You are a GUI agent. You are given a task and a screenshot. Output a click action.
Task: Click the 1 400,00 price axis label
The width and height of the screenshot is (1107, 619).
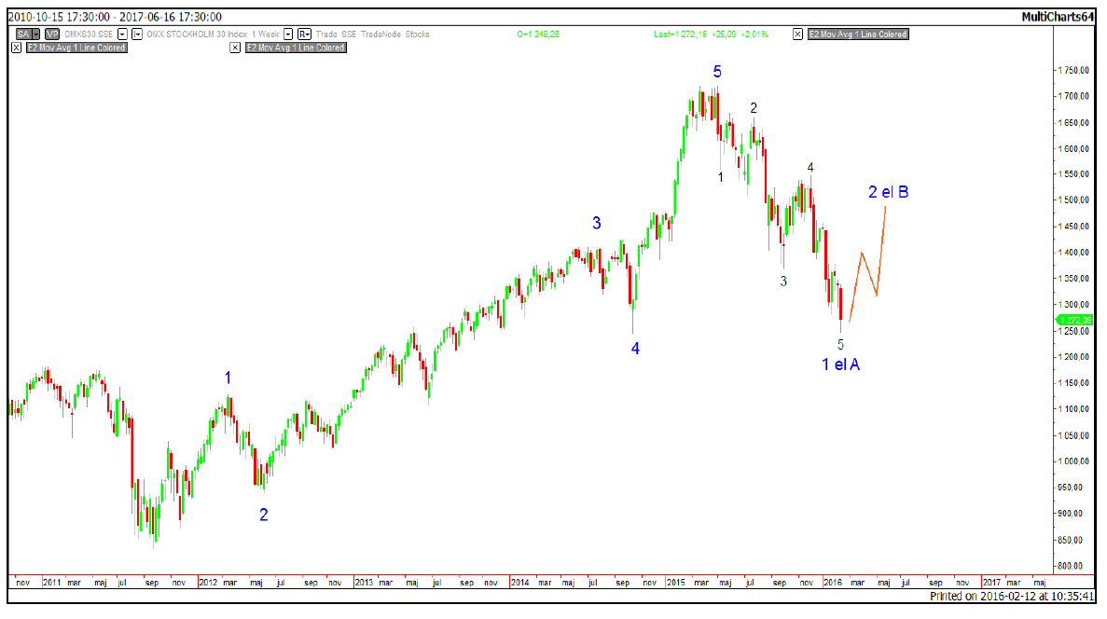1073,252
